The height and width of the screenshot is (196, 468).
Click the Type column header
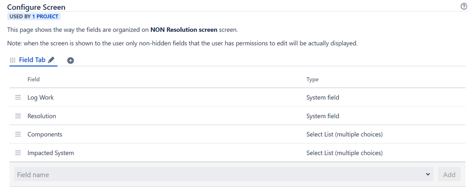(312, 80)
